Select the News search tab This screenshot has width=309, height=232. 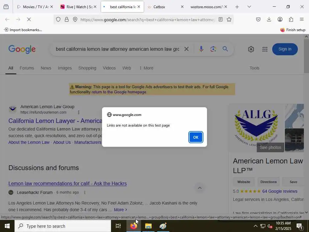pyautogui.click(x=46, y=68)
